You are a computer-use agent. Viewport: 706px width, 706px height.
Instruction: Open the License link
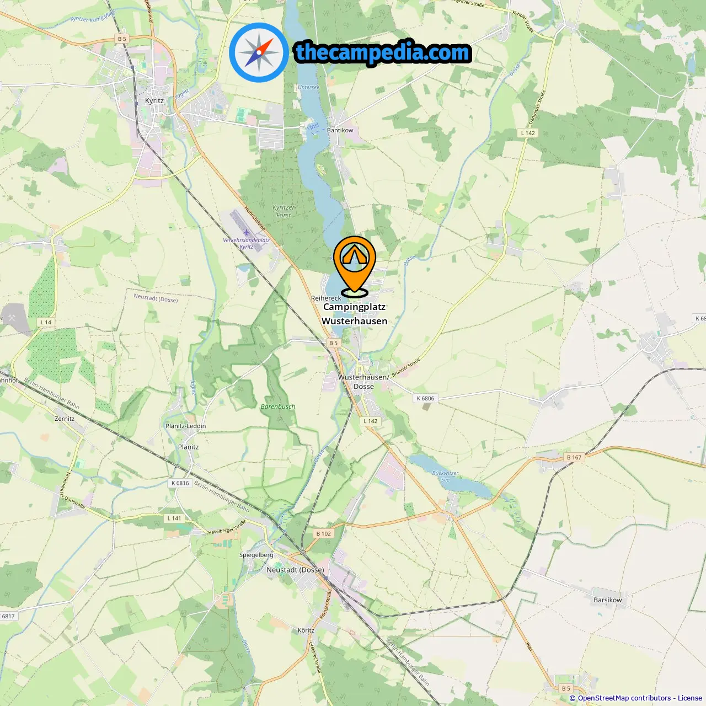pos(690,698)
